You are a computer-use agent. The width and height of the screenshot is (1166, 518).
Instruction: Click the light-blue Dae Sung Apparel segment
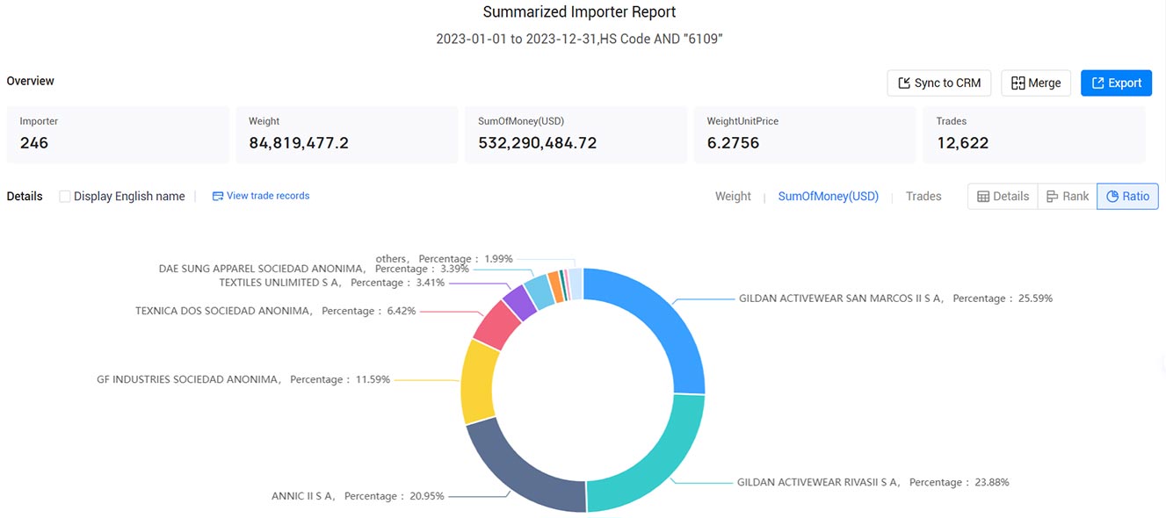[540, 291]
